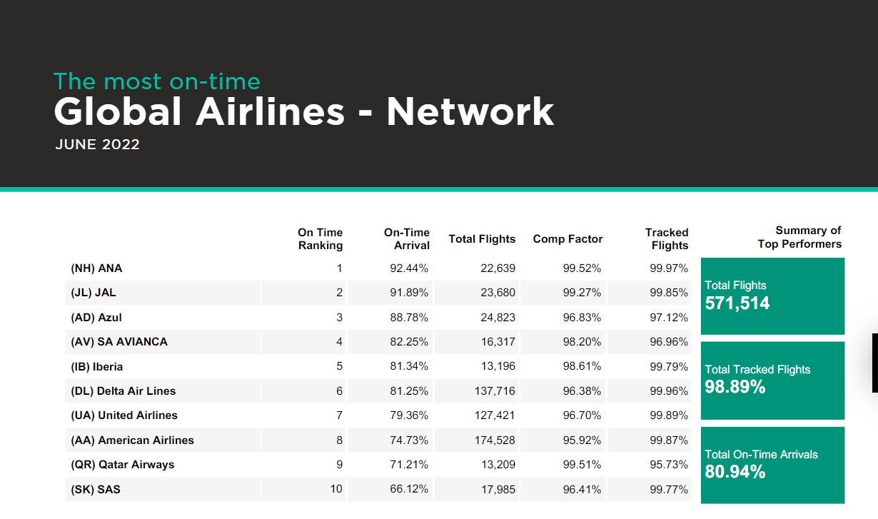Click the (QR) Qatar Airways entry
The width and height of the screenshot is (878, 519).
point(123,465)
